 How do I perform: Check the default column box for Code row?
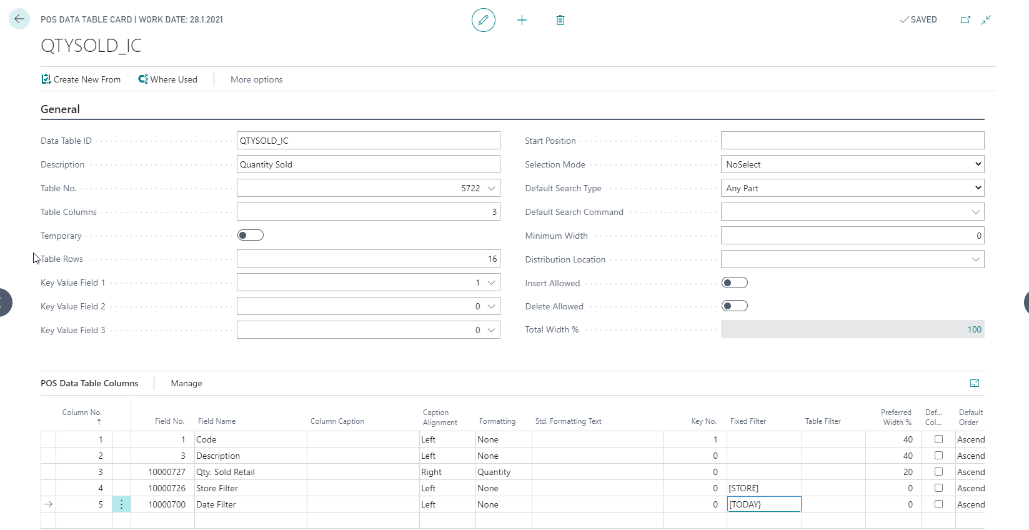[x=938, y=439]
